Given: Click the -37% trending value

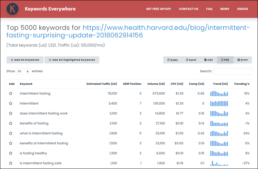Looking at the screenshot, I should 246,163.
